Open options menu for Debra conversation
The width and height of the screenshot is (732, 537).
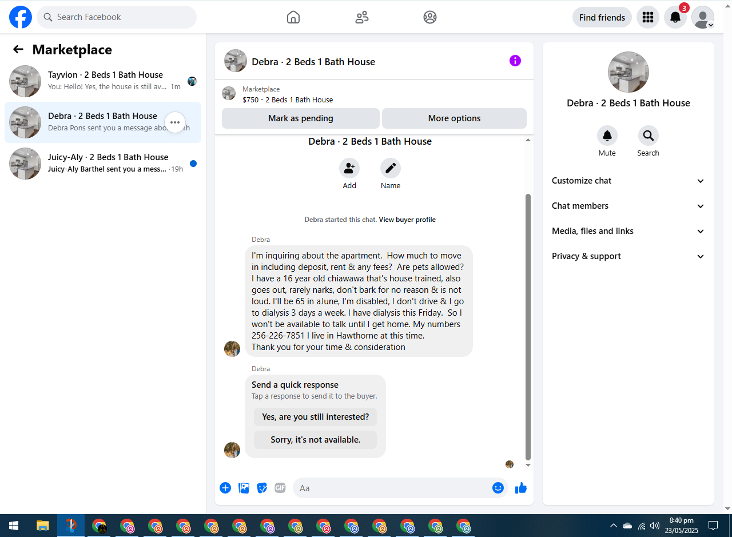click(175, 122)
